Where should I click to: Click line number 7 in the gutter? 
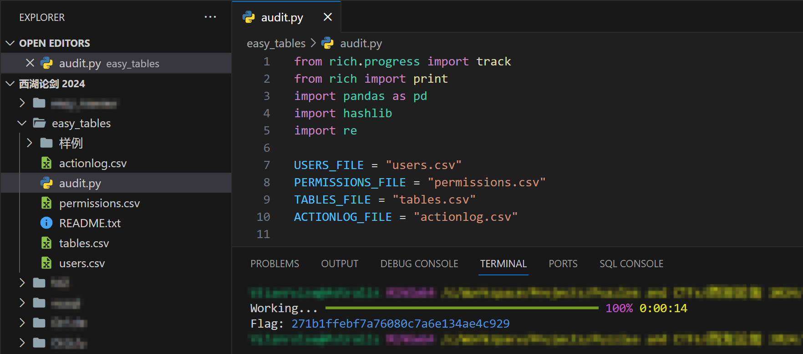pyautogui.click(x=267, y=165)
